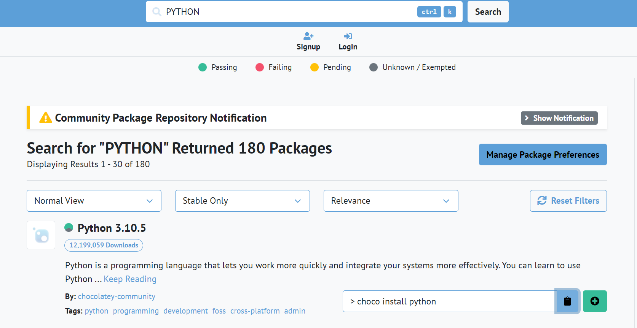This screenshot has width=637, height=328.
Task: Copy the choco install python command
Action: pyautogui.click(x=567, y=301)
